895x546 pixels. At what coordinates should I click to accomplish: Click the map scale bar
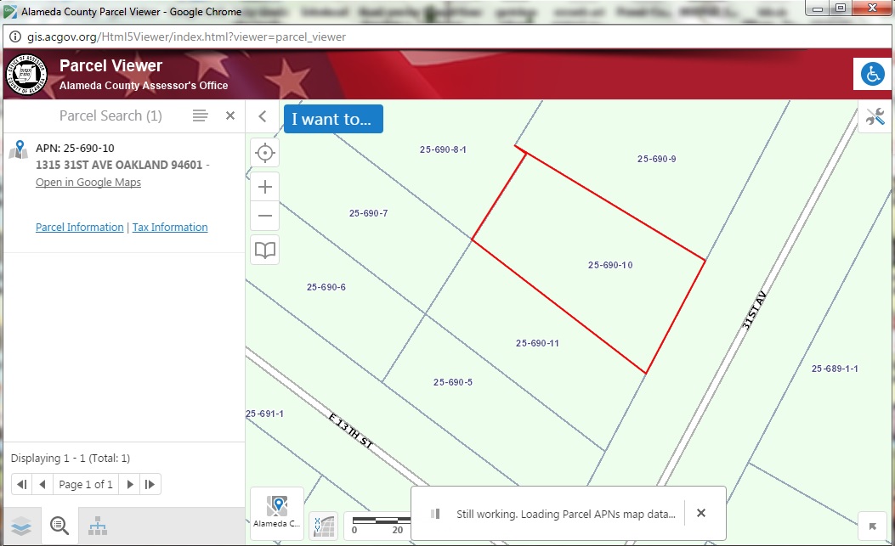[x=379, y=525]
